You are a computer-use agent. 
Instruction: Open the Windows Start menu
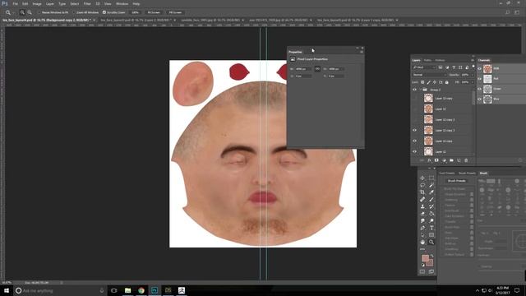pyautogui.click(x=7, y=290)
